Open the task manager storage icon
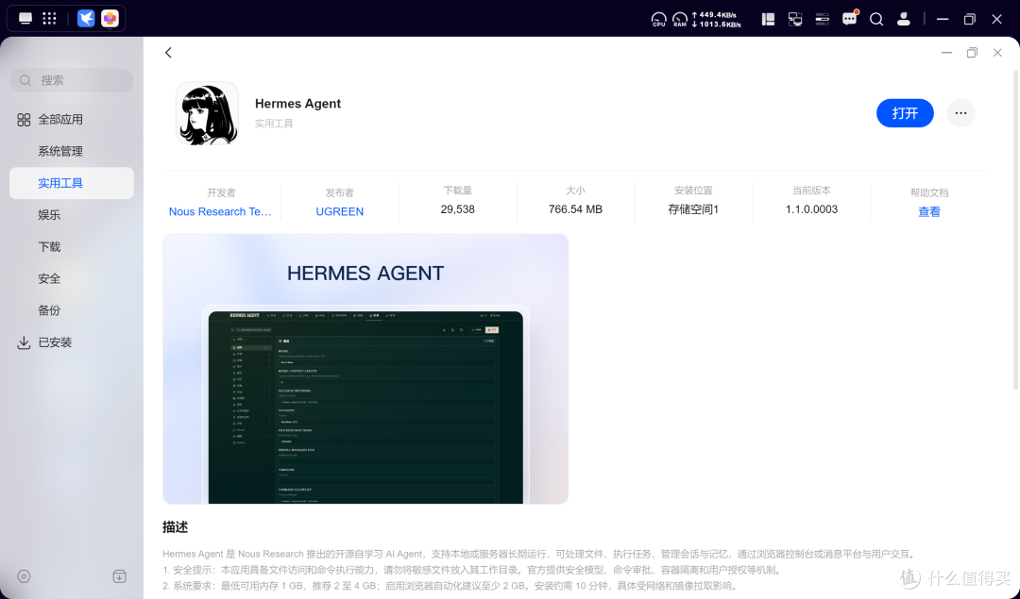The image size is (1020, 599). pyautogui.click(x=823, y=19)
